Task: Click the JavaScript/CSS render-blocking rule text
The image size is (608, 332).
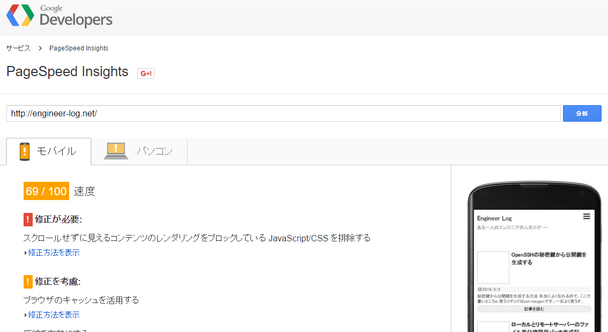Action: 197,238
